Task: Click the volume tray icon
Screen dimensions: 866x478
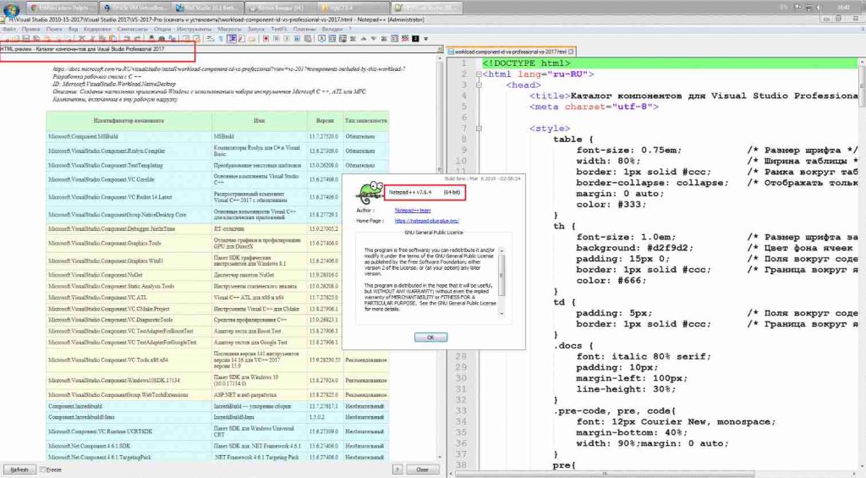Action: (x=819, y=8)
